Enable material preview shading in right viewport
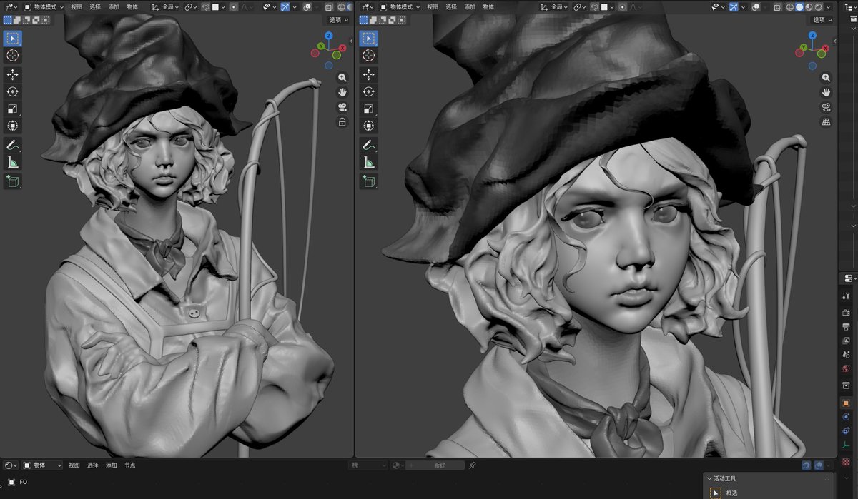 pos(809,6)
